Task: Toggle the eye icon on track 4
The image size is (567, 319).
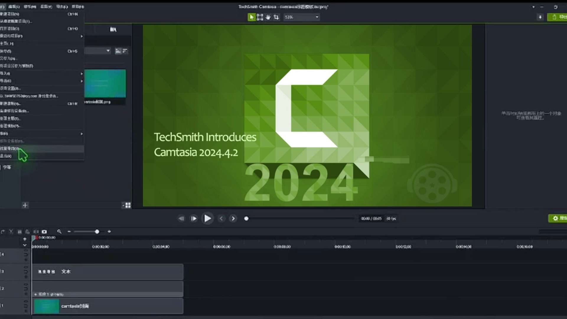Action: [x=26, y=250]
